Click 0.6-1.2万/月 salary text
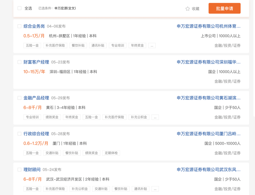This screenshot has width=255, height=195. pos(36,143)
